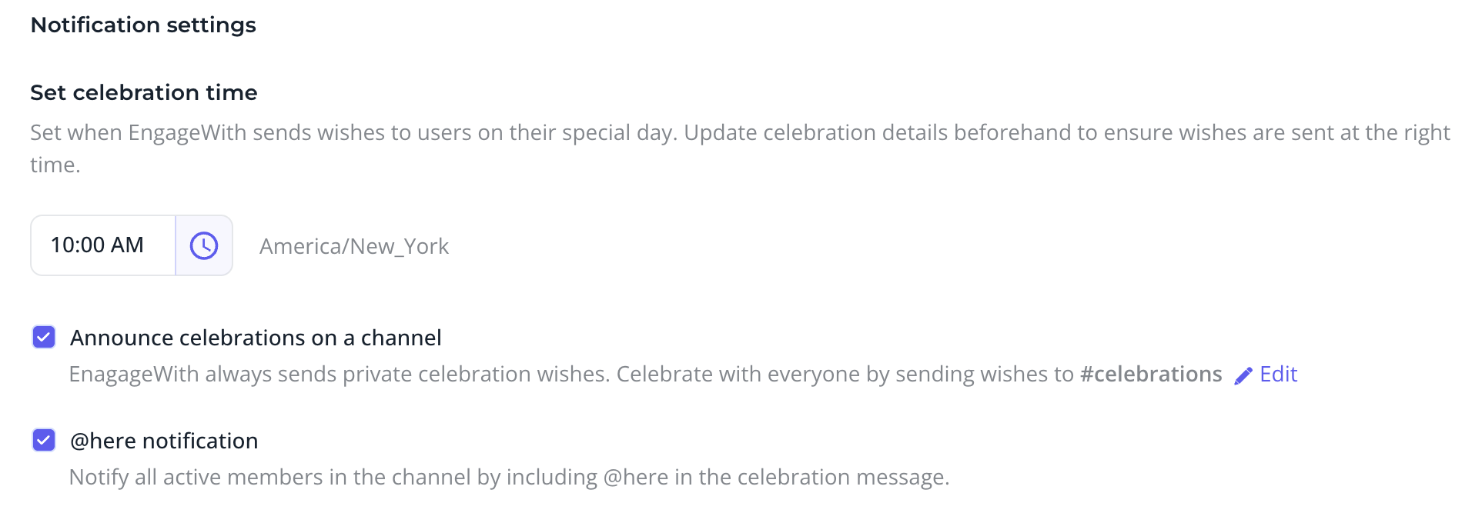
Task: Click the America/New_York timezone label
Action: [x=354, y=246]
